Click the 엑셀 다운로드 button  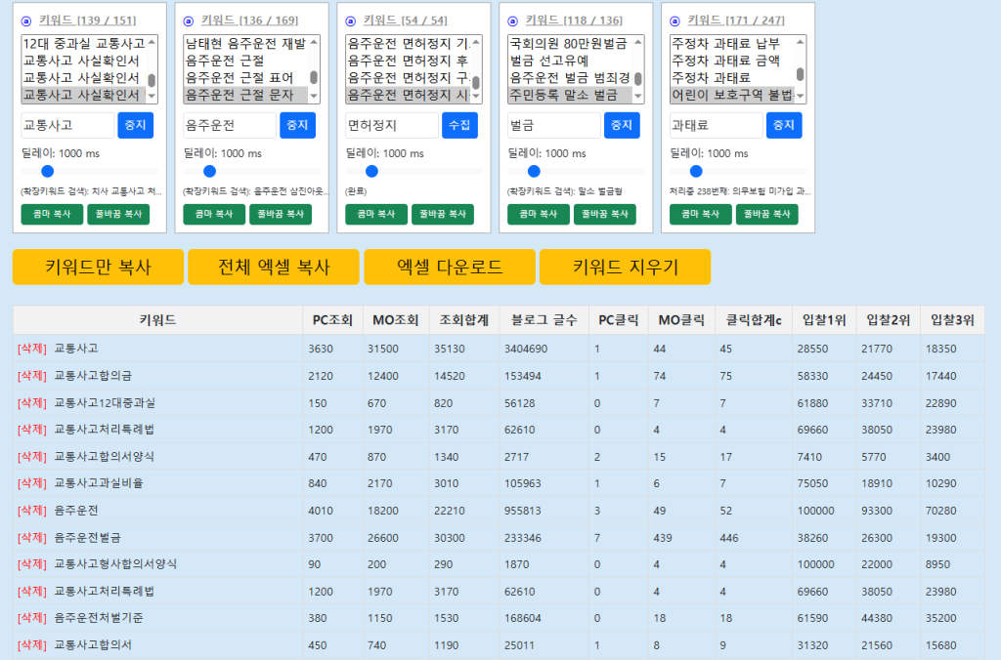pos(450,268)
